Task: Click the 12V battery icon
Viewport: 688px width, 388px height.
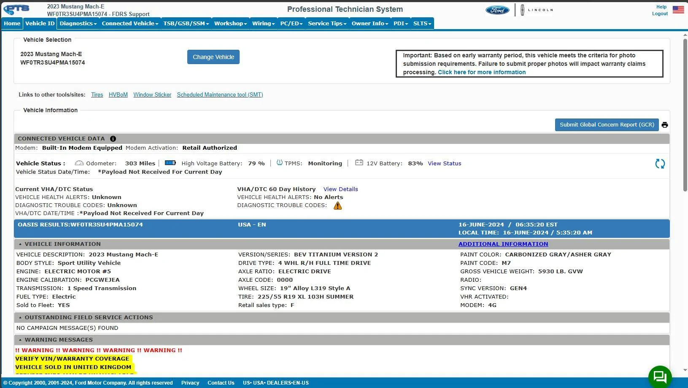Action: pyautogui.click(x=359, y=163)
